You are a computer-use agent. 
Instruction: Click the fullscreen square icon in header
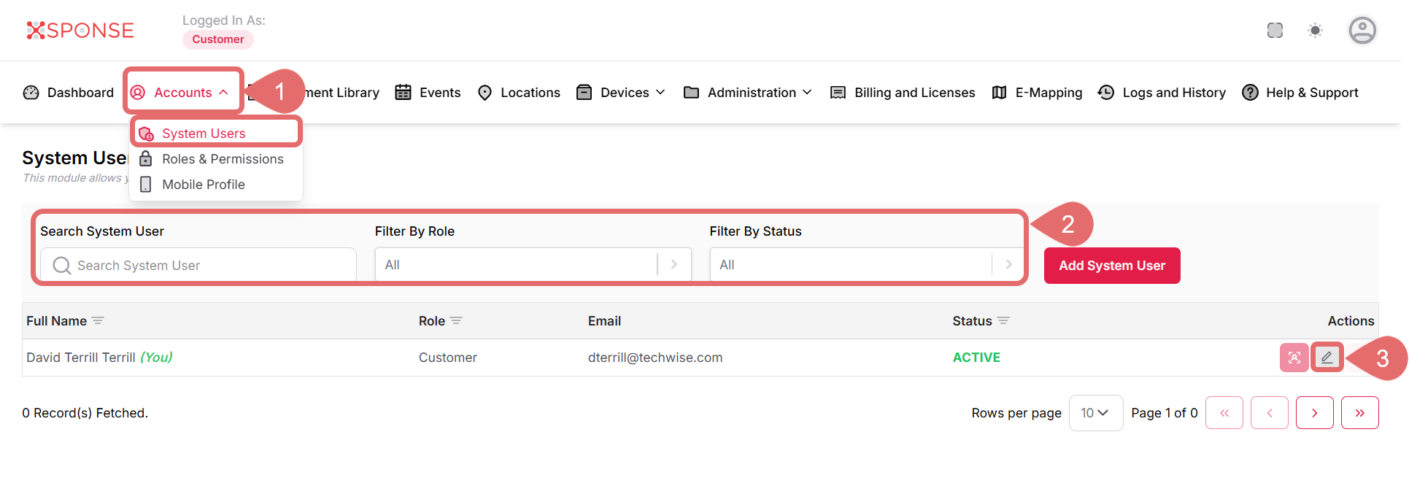(1275, 31)
